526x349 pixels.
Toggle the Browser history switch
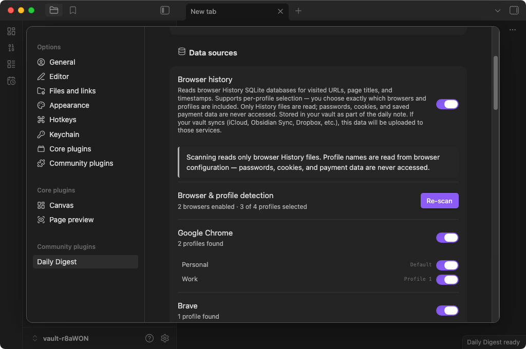447,104
